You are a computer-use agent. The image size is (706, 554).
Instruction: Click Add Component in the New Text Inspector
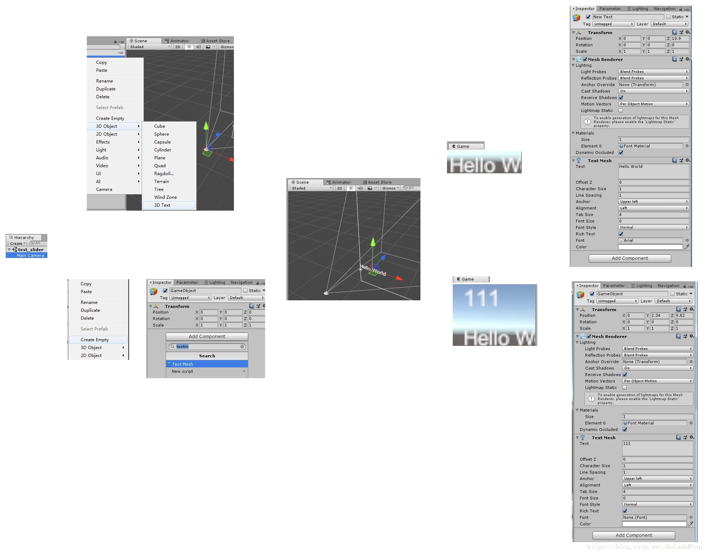[630, 258]
